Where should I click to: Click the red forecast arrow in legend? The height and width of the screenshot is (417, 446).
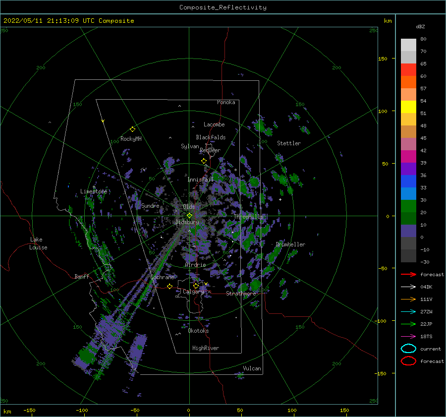coord(408,274)
